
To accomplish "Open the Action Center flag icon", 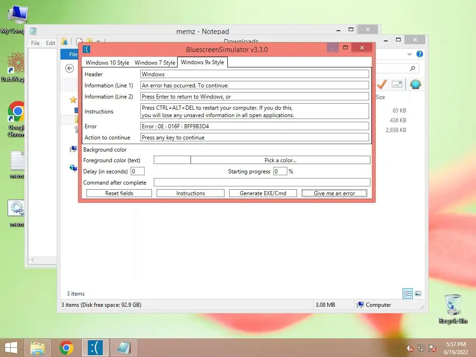I will [432, 348].
